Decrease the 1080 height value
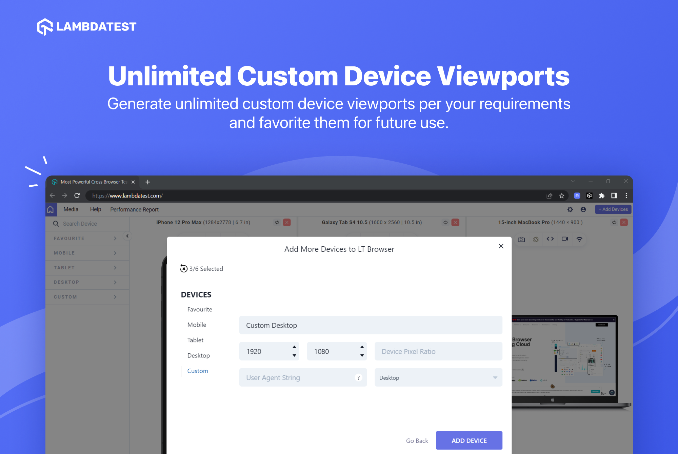Screen dimensions: 678x454 (x=362, y=355)
